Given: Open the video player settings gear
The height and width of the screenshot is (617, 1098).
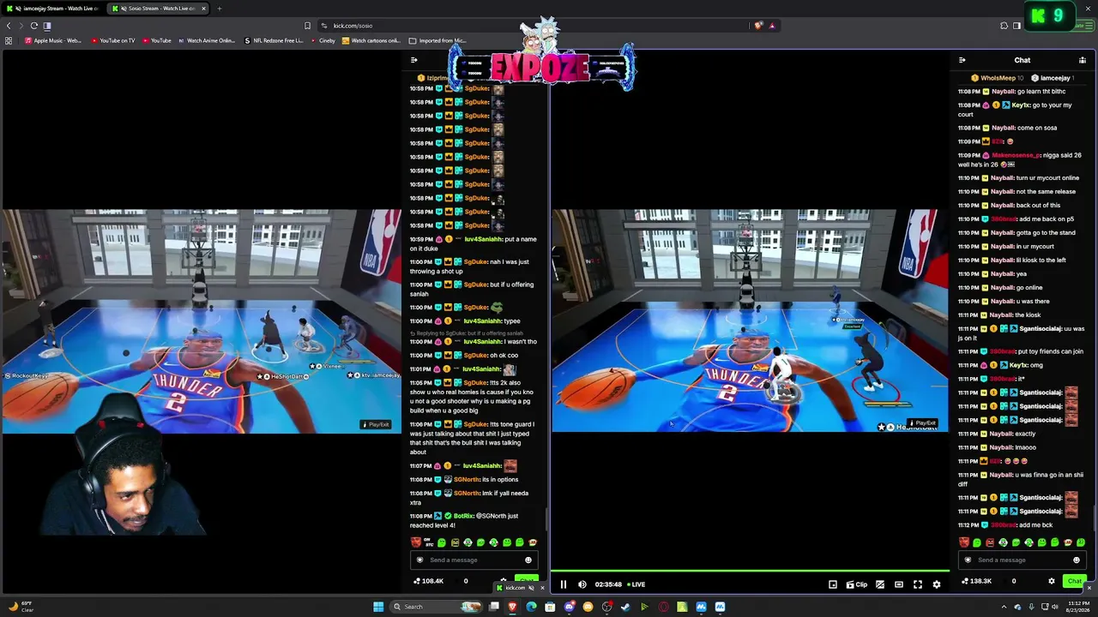Looking at the screenshot, I should [x=937, y=584].
